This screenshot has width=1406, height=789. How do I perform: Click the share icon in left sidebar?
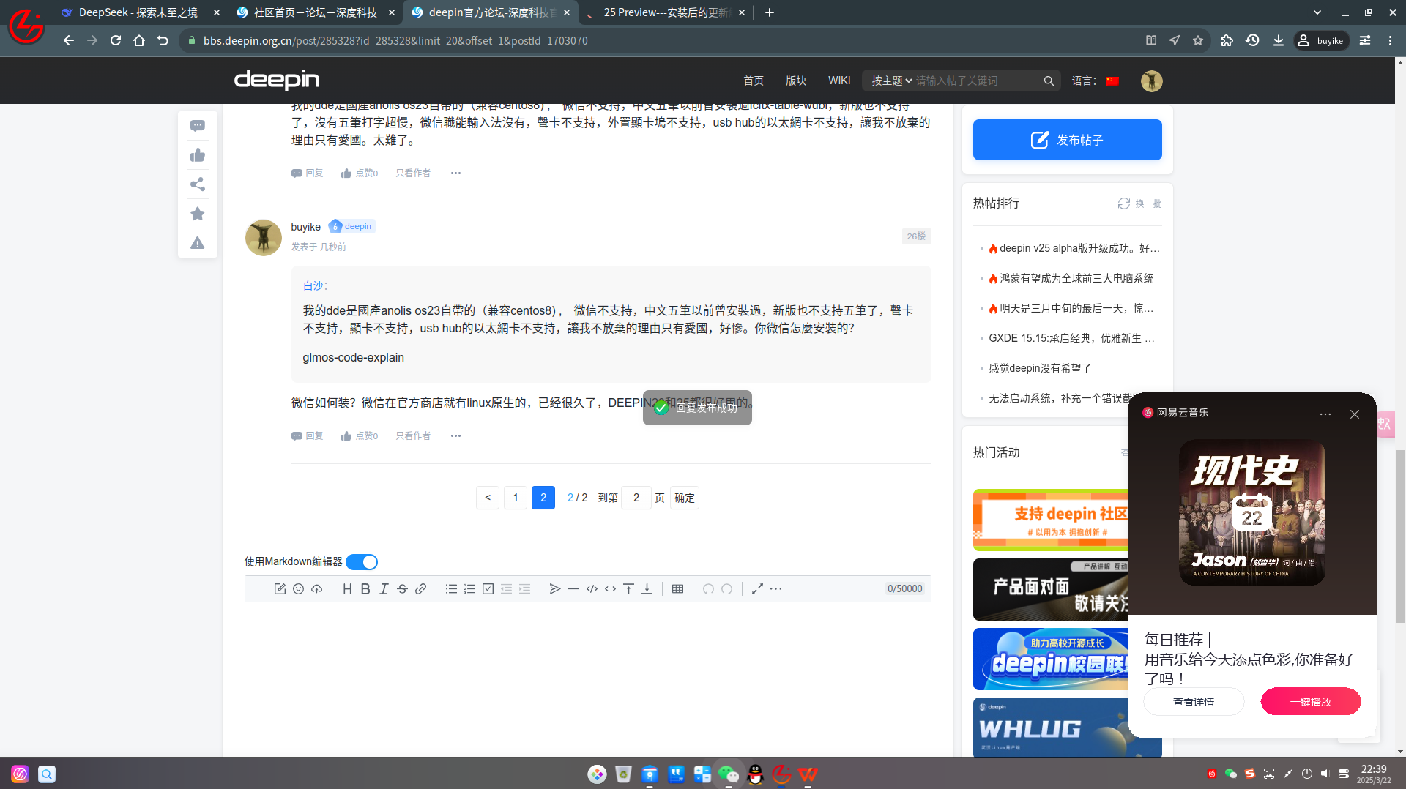point(198,184)
